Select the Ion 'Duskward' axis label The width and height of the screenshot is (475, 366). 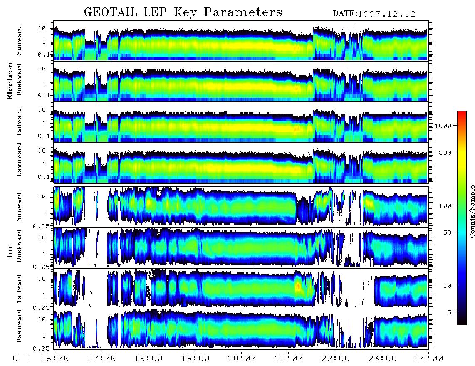point(19,246)
